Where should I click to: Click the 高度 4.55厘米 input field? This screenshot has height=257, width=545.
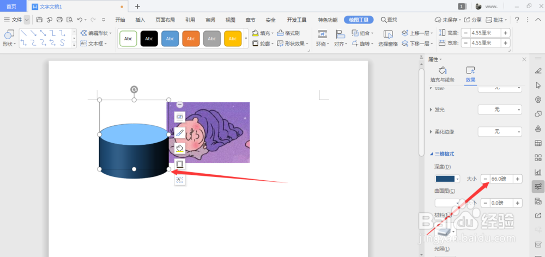click(485, 33)
